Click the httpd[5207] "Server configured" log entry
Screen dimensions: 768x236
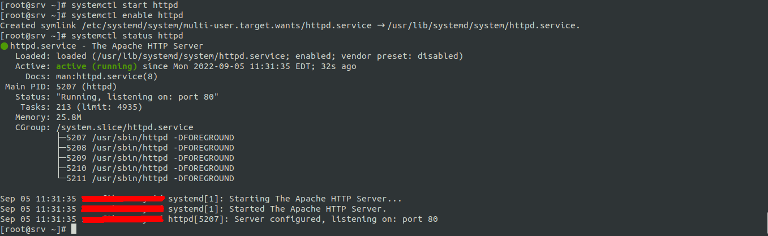303,219
